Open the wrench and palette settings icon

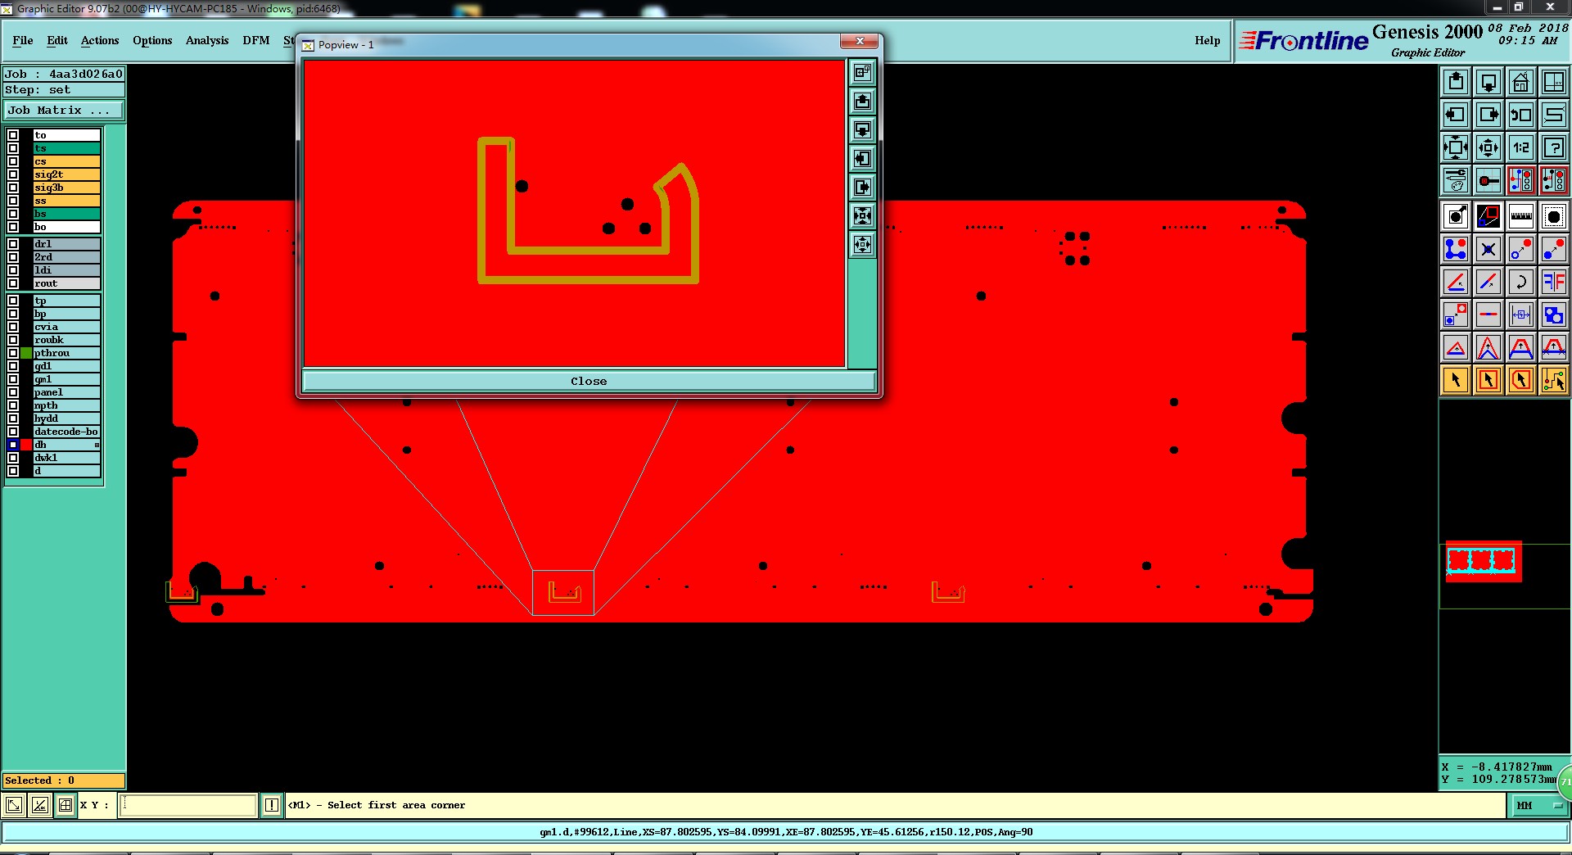[1456, 180]
